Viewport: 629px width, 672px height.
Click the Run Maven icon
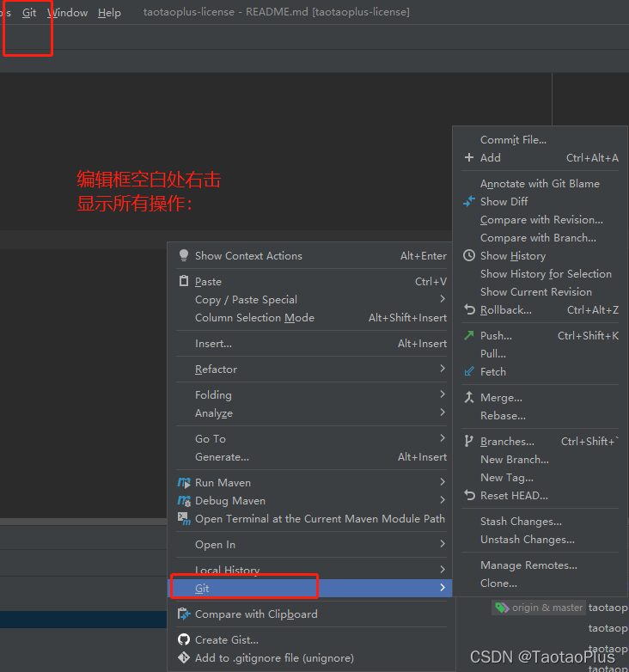(x=184, y=483)
